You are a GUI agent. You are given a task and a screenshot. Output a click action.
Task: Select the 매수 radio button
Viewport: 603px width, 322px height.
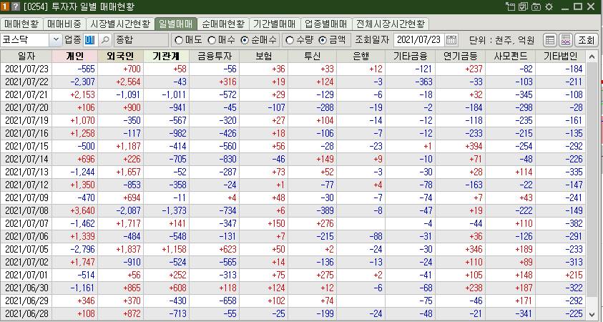pyautogui.click(x=212, y=40)
